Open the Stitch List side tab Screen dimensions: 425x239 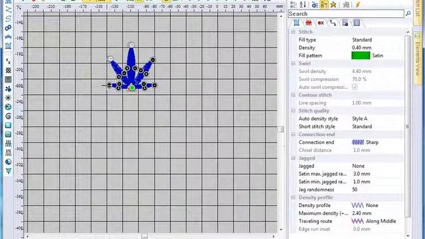(x=418, y=12)
